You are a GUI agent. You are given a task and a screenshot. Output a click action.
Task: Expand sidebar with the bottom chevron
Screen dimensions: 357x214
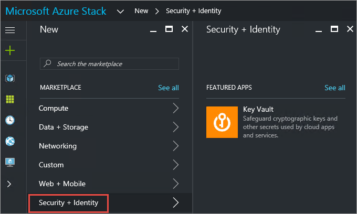10,184
